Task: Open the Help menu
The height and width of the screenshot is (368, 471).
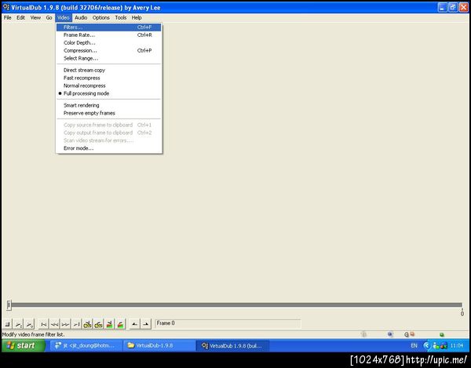Action: tap(137, 18)
